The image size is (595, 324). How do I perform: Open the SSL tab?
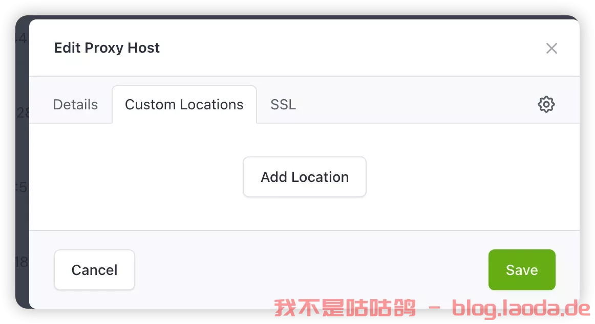pyautogui.click(x=283, y=104)
